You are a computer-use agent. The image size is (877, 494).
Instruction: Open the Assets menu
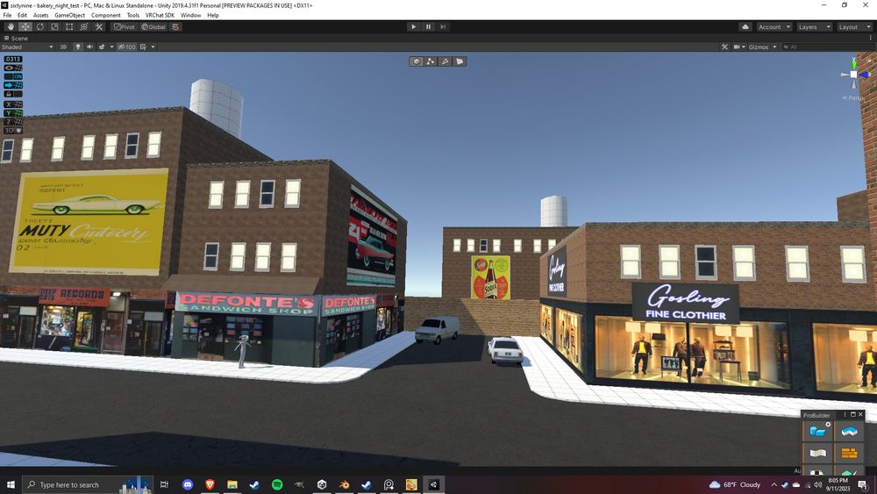coord(41,15)
